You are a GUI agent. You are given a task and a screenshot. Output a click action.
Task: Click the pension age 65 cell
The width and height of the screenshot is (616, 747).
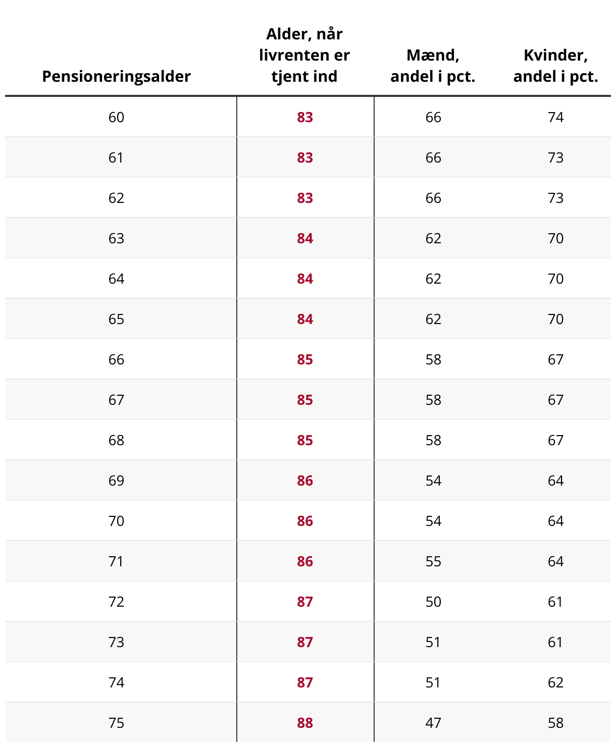coord(116,319)
